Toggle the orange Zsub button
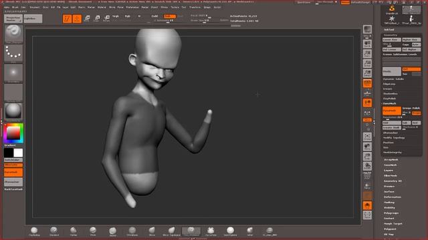Viewport: 428px width, 240px height. click(169, 16)
